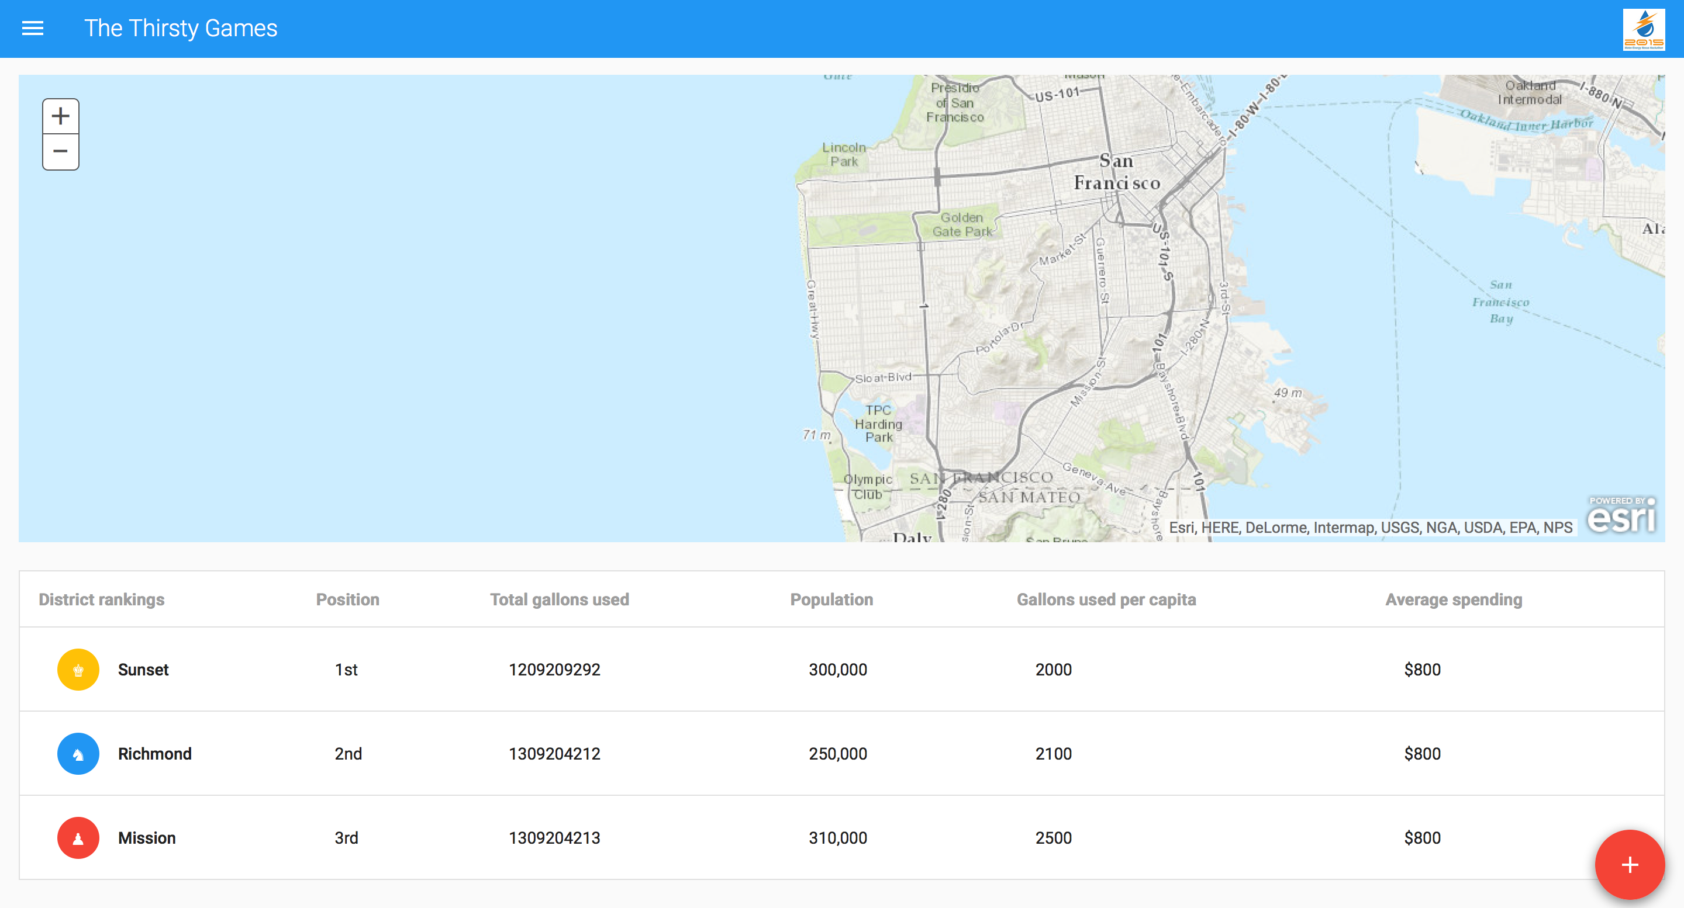Click the Esri logo on map
Screen dimensions: 1684x908
click(x=1622, y=516)
